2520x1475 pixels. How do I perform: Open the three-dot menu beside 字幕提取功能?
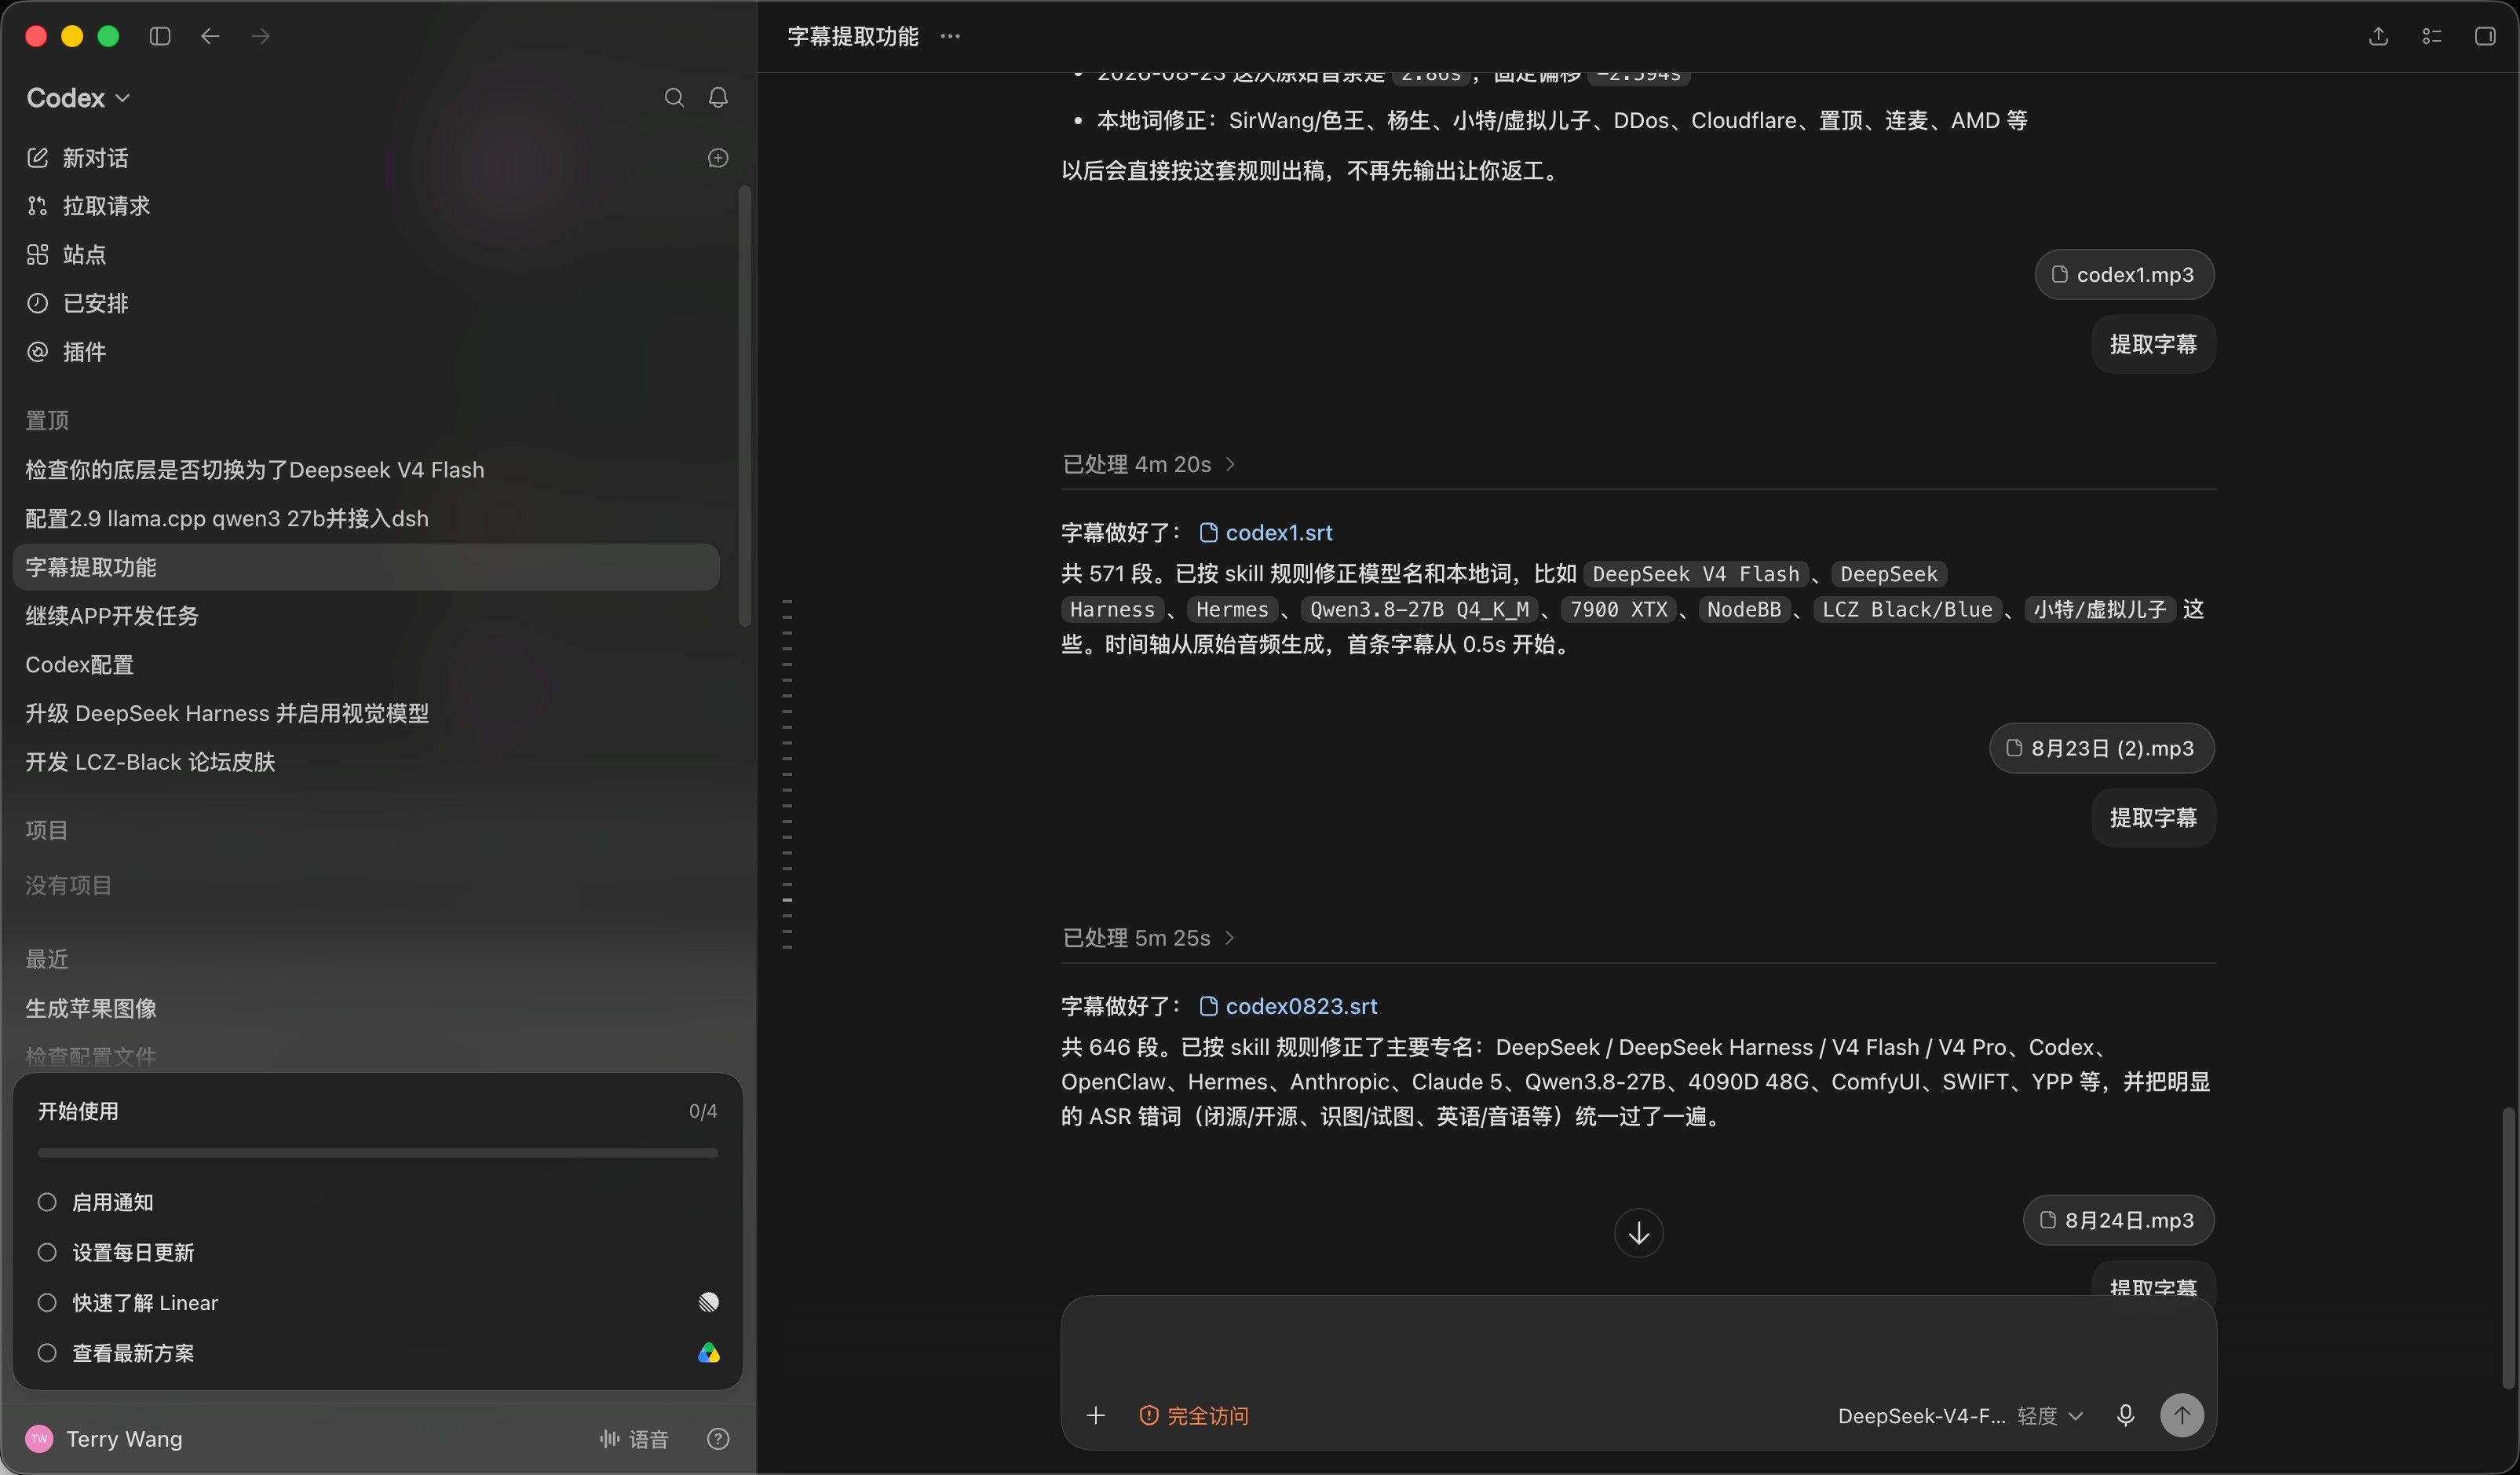950,36
